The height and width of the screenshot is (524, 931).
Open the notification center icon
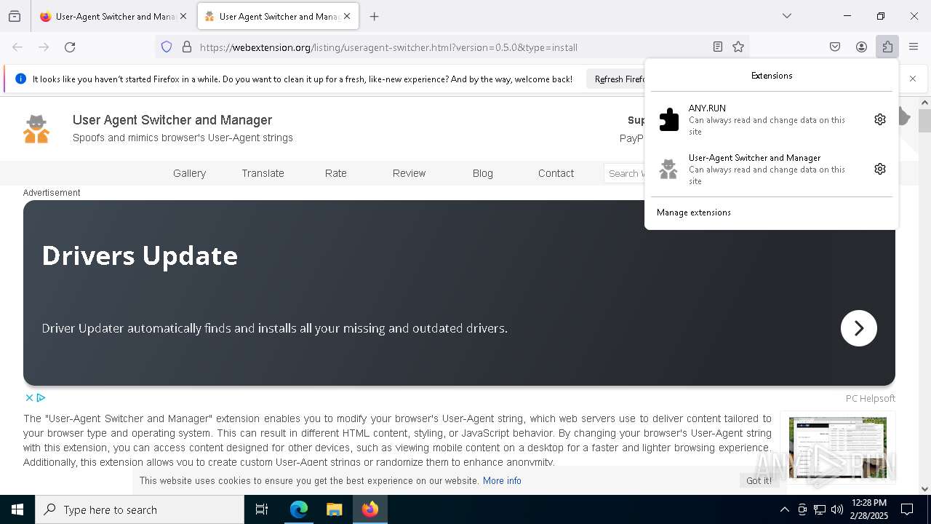(x=907, y=509)
